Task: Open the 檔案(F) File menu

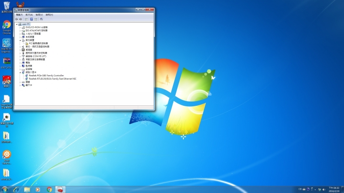Action: click(x=19, y=15)
